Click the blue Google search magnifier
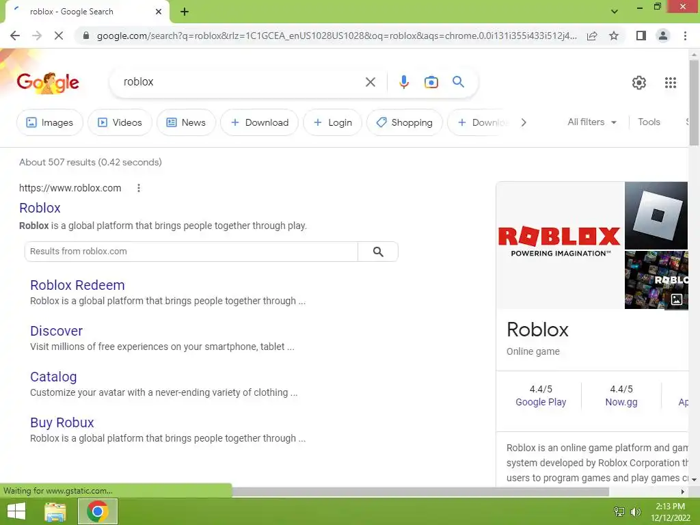This screenshot has height=525, width=700. 458,82
